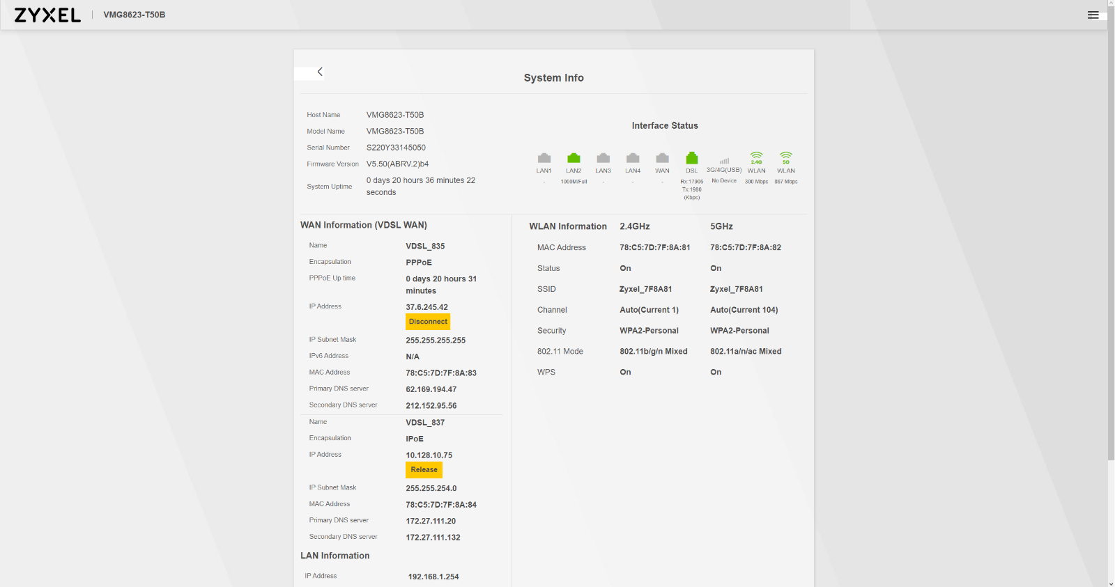Go back with the left chevron arrow

pyautogui.click(x=320, y=72)
